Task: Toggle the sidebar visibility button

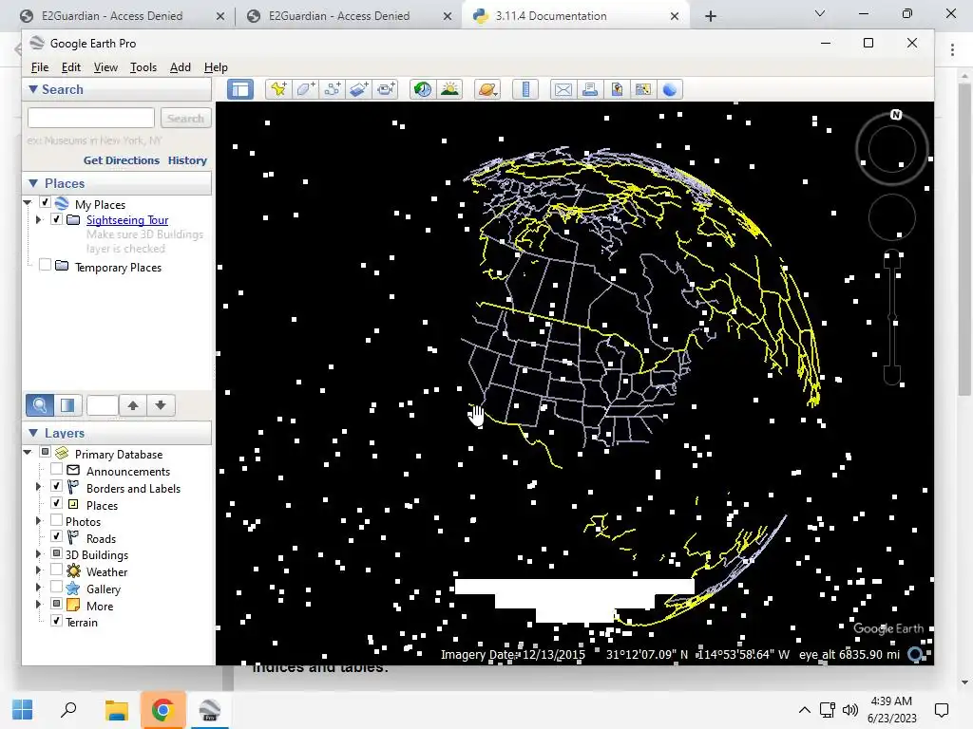Action: click(240, 89)
